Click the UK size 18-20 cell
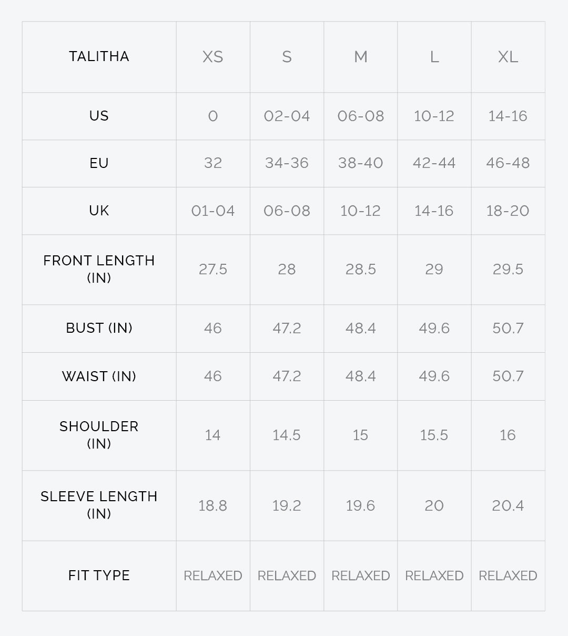Viewport: 568px width, 636px height. point(508,211)
